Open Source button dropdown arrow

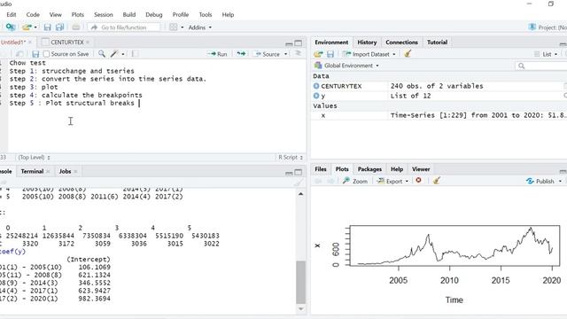pos(285,54)
